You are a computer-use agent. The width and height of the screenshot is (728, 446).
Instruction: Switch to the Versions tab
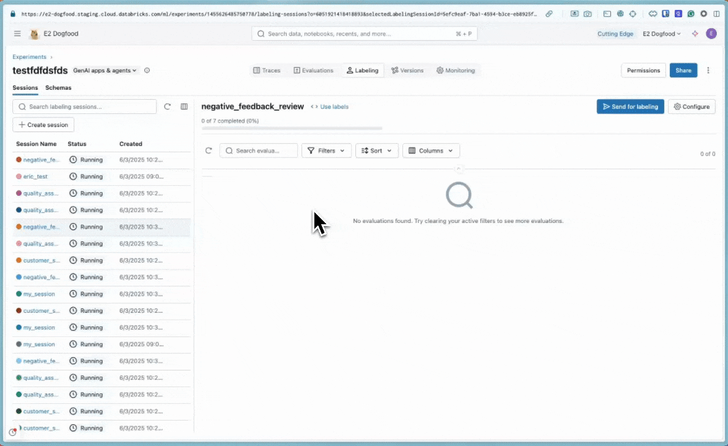[x=407, y=71]
